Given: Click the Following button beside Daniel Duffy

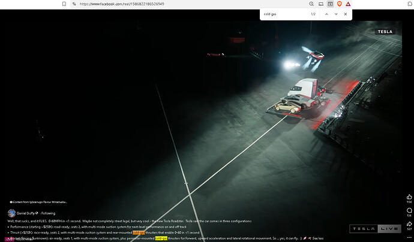Looking at the screenshot, I should point(48,213).
